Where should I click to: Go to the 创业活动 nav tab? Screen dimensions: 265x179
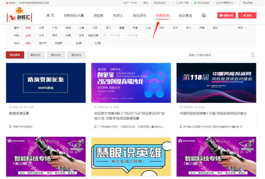[x=139, y=16]
